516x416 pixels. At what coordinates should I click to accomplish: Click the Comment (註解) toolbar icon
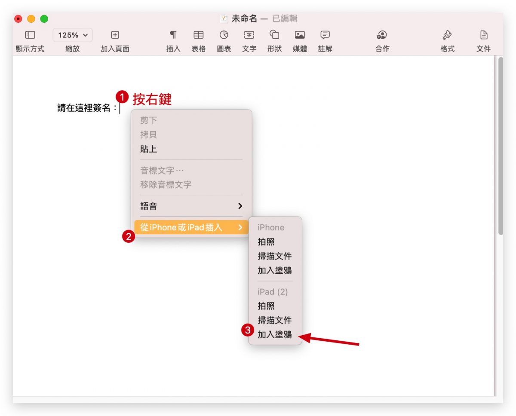click(325, 35)
